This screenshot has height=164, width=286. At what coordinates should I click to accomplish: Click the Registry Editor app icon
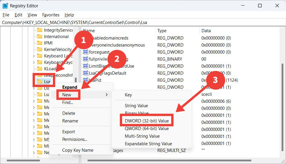coord(5,6)
